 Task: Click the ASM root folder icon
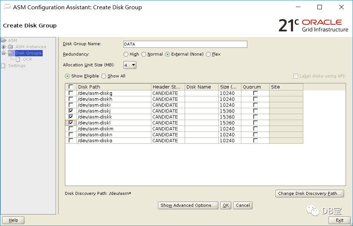[x=4, y=40]
